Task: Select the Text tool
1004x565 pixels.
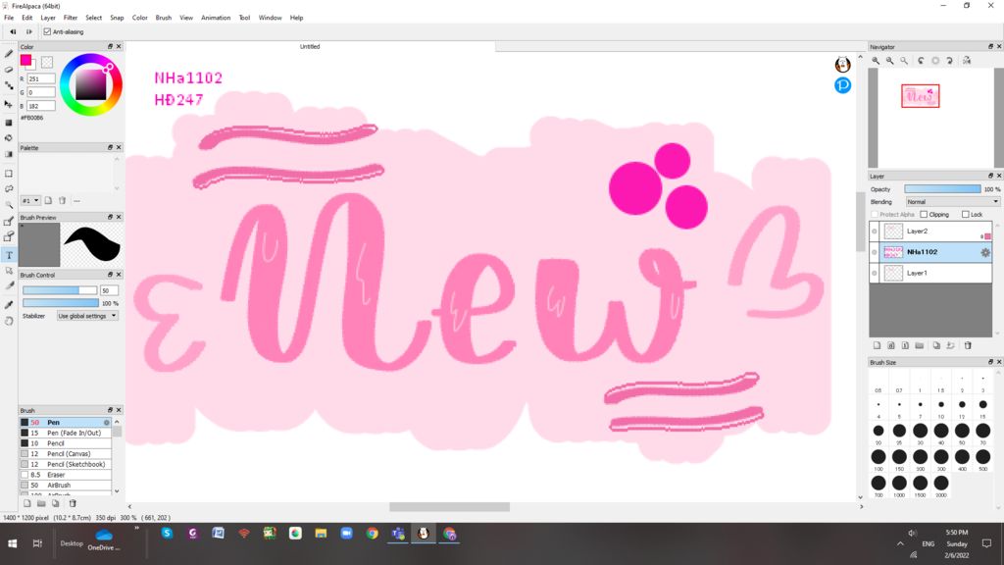Action: pos(9,255)
